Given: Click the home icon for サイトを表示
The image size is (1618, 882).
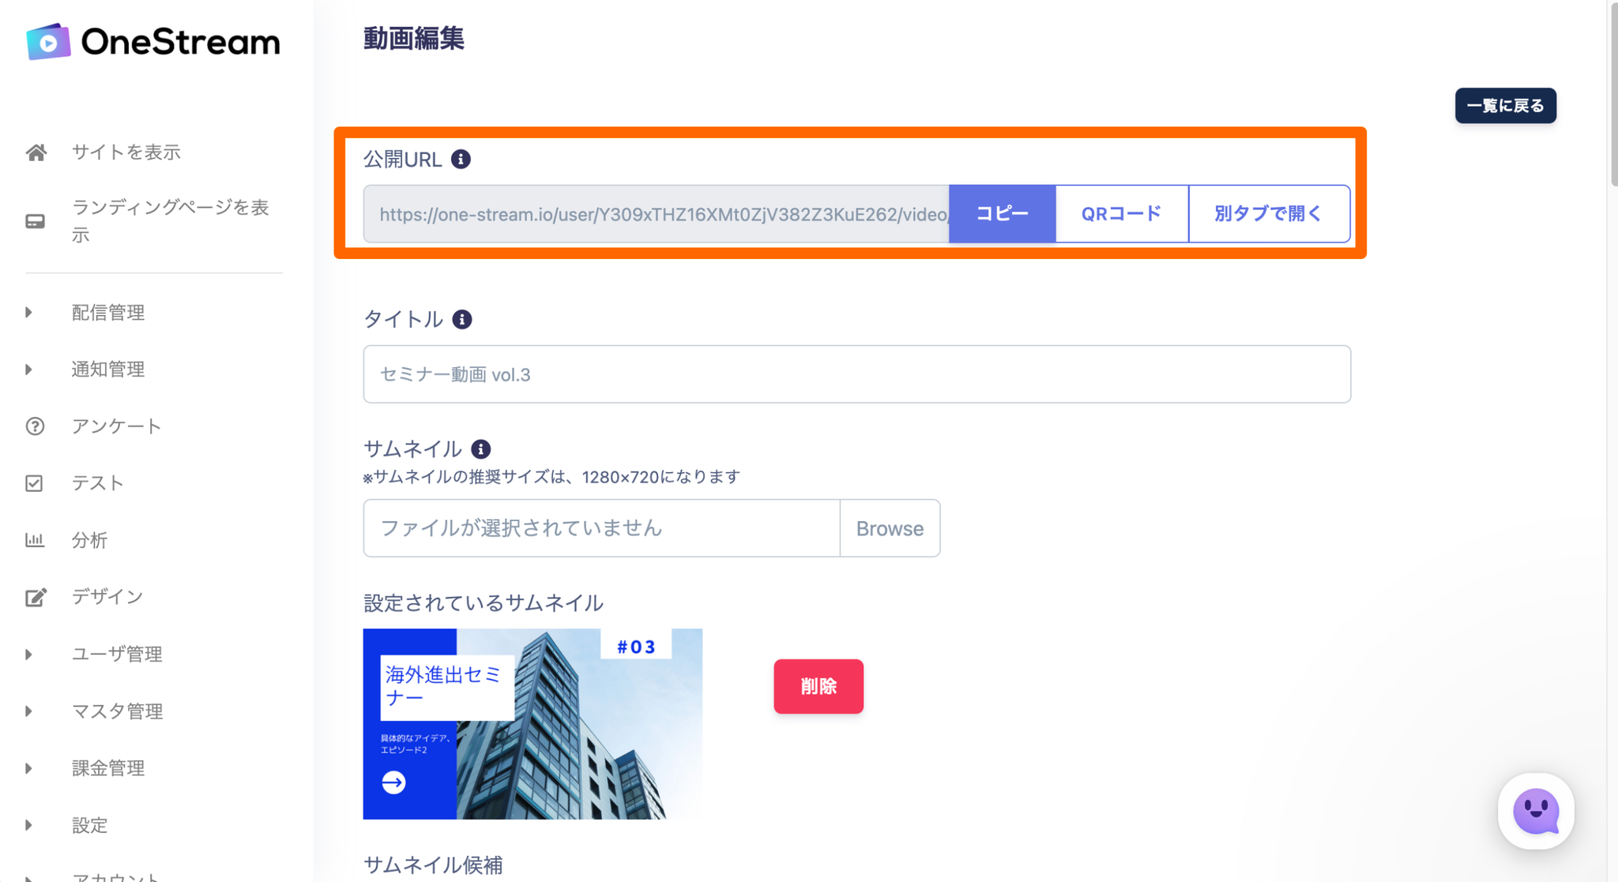Looking at the screenshot, I should pyautogui.click(x=36, y=152).
